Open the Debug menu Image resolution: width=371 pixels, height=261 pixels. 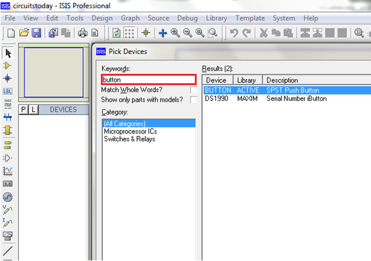188,18
